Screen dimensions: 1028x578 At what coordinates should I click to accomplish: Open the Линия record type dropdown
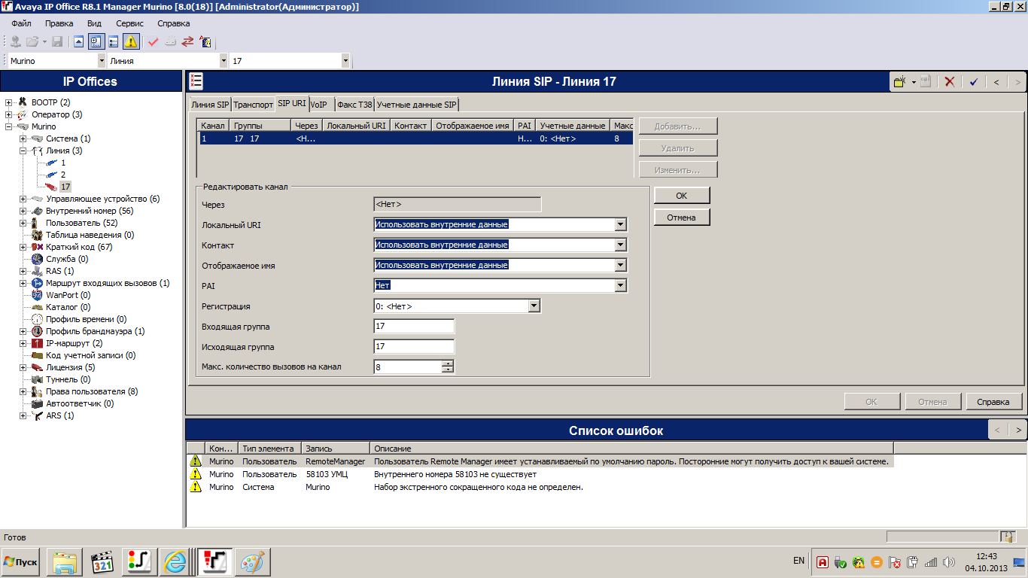(x=223, y=61)
